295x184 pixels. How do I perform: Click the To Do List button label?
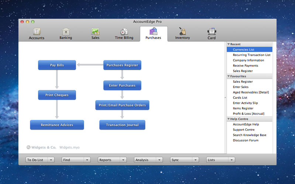point(35,160)
